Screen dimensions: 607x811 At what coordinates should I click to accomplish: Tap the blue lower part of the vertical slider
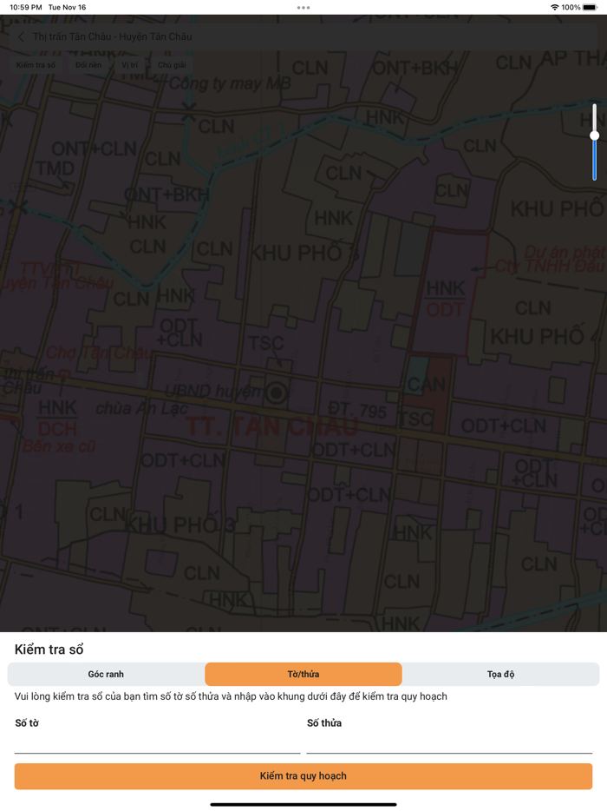[x=595, y=161]
